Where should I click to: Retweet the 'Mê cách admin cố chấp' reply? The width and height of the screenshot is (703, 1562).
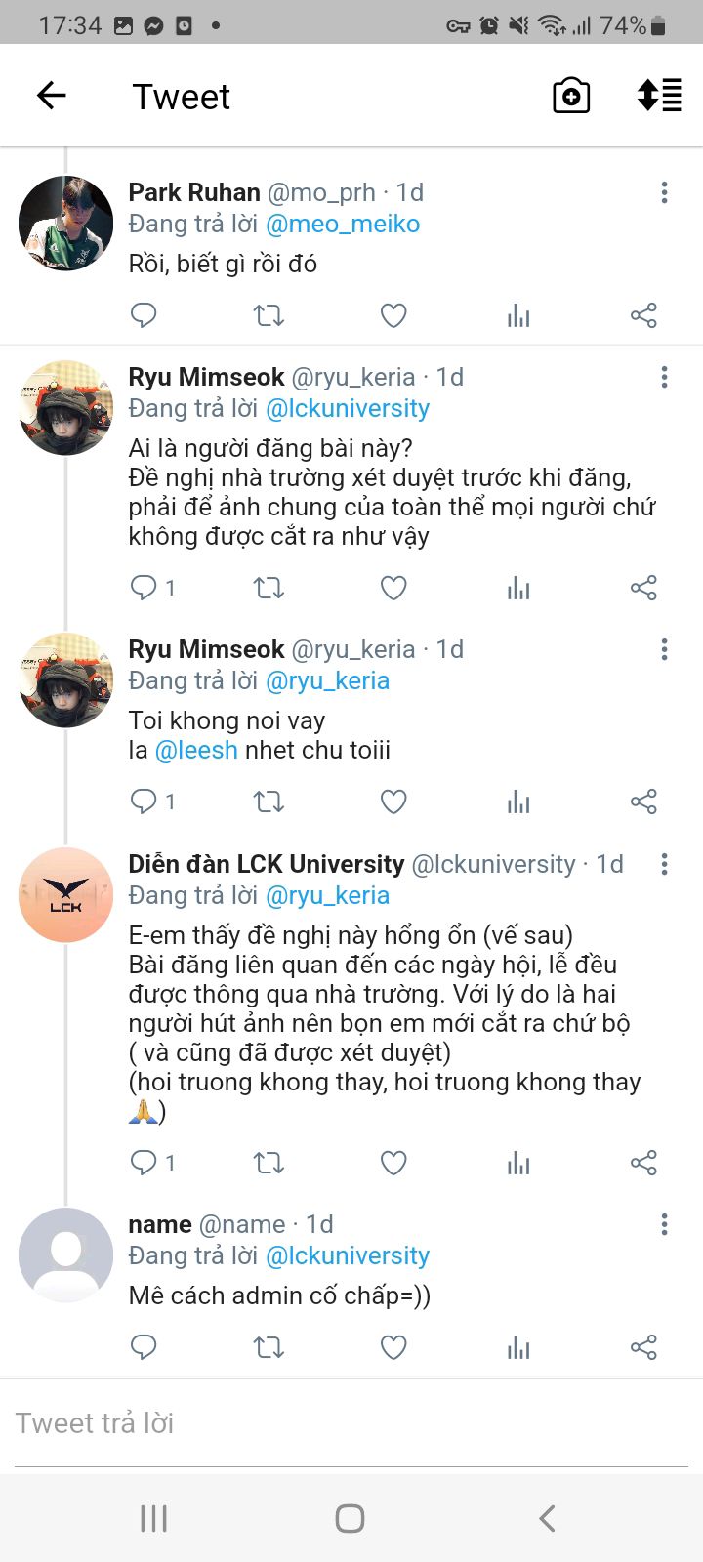coord(269,1347)
